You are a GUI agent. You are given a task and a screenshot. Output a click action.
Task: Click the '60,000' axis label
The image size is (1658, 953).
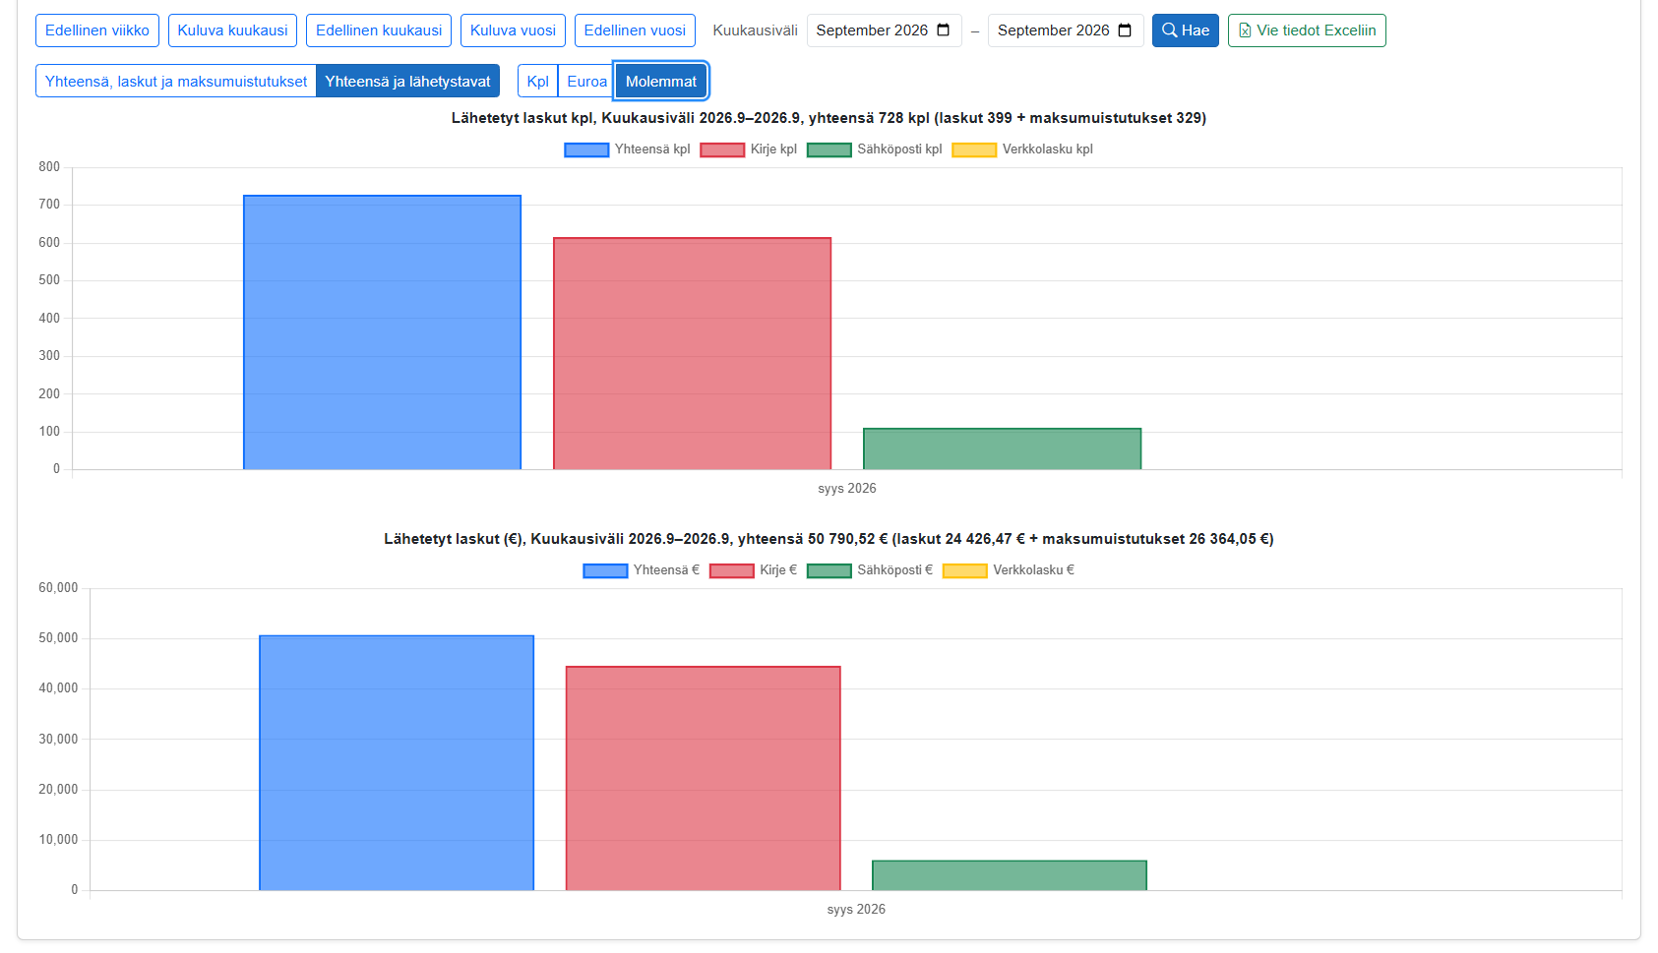point(58,588)
